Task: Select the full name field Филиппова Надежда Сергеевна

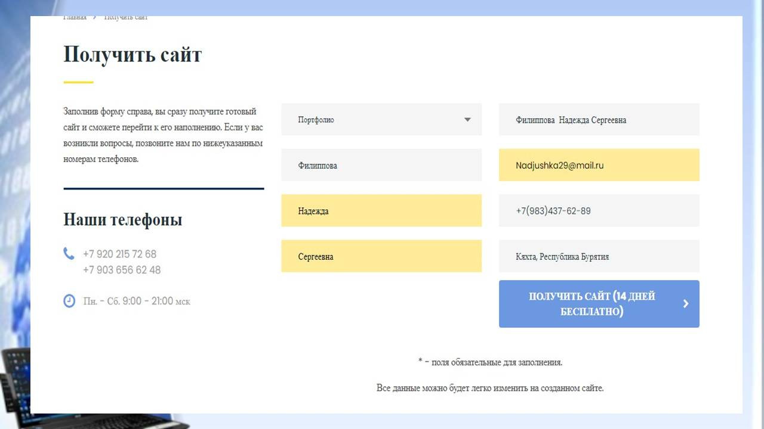Action: point(599,120)
